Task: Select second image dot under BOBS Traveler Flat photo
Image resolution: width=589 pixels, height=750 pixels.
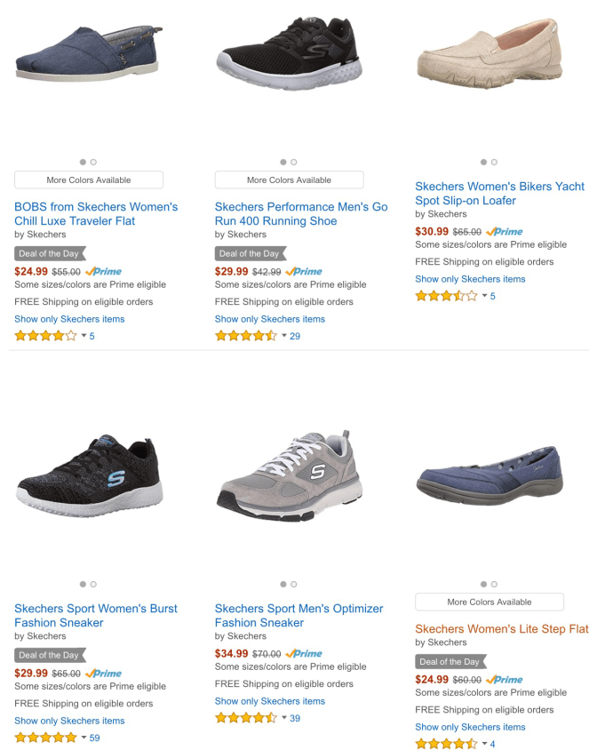Action: pos(93,162)
